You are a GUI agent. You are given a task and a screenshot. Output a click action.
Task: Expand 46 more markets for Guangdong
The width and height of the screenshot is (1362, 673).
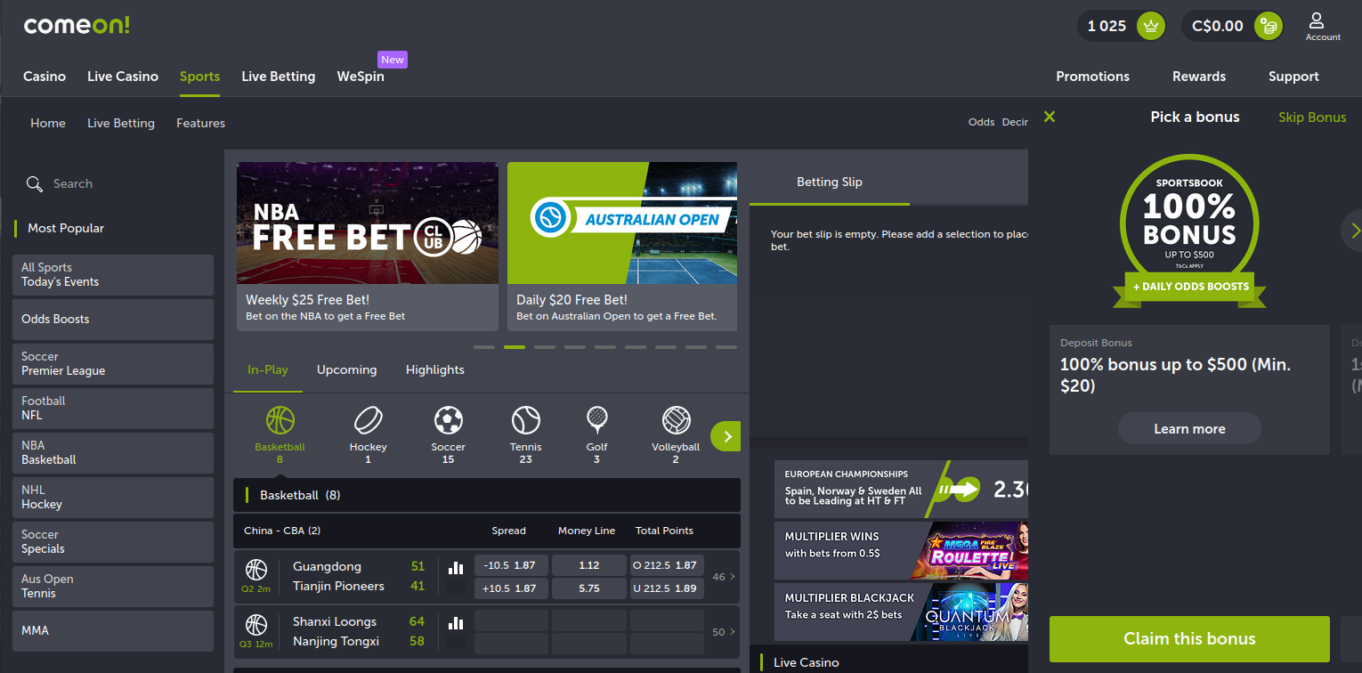tap(724, 577)
